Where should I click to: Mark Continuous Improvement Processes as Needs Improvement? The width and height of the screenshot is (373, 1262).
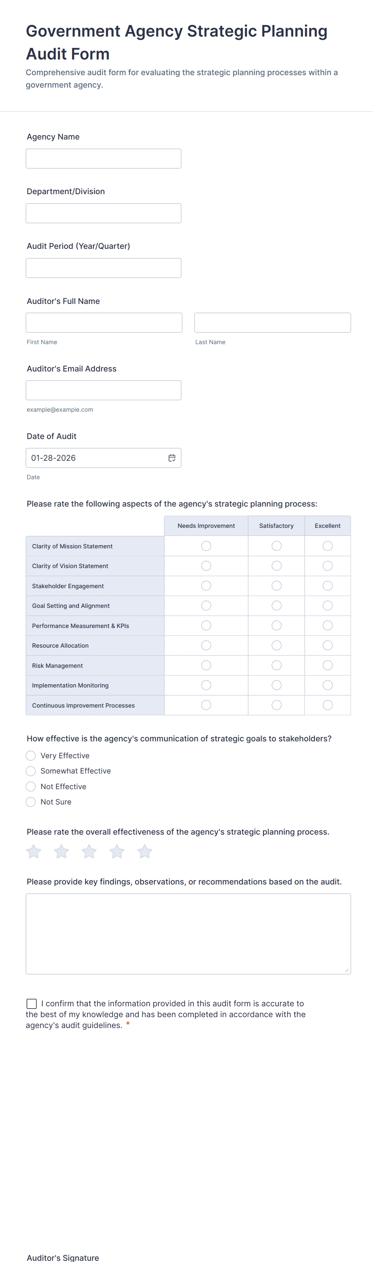pos(206,704)
